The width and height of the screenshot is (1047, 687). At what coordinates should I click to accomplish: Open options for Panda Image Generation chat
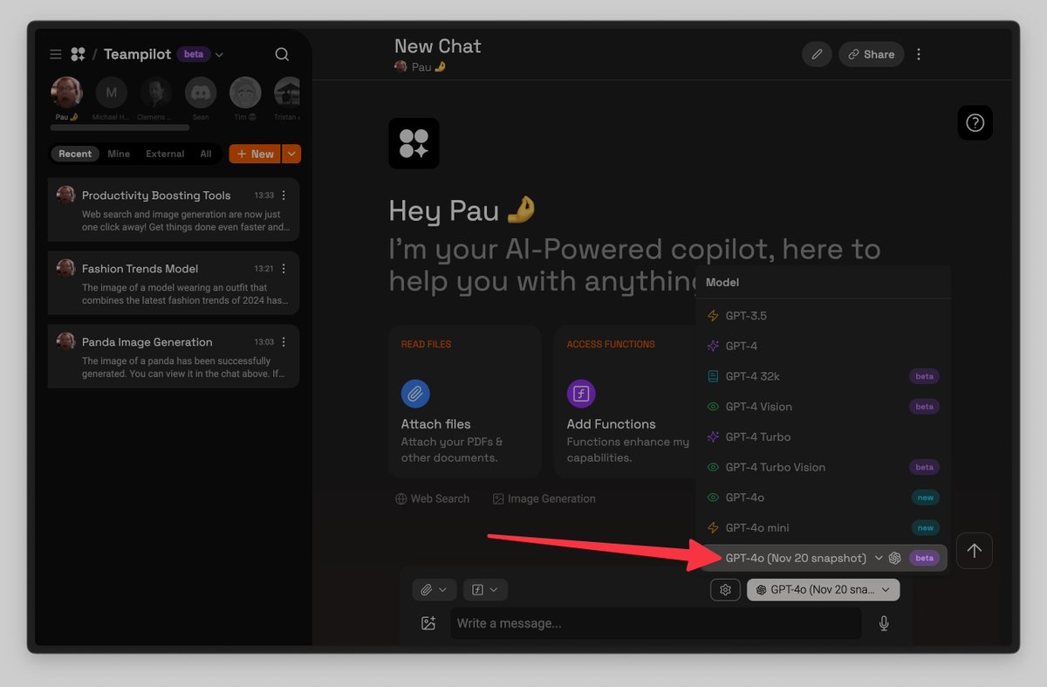pyautogui.click(x=284, y=342)
